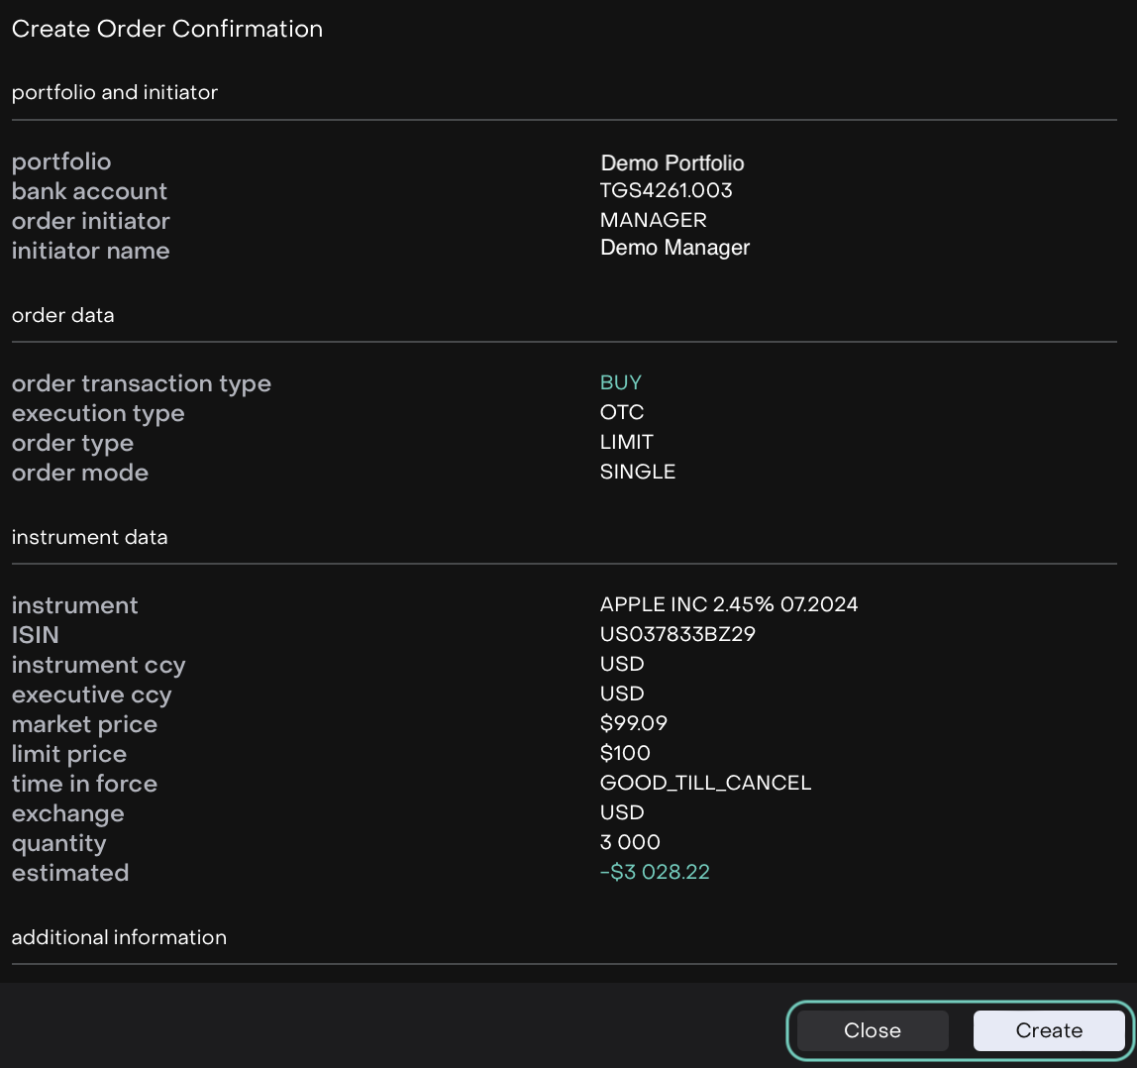Click the MANAGER order initiator value
This screenshot has height=1068, width=1137.
tap(653, 220)
